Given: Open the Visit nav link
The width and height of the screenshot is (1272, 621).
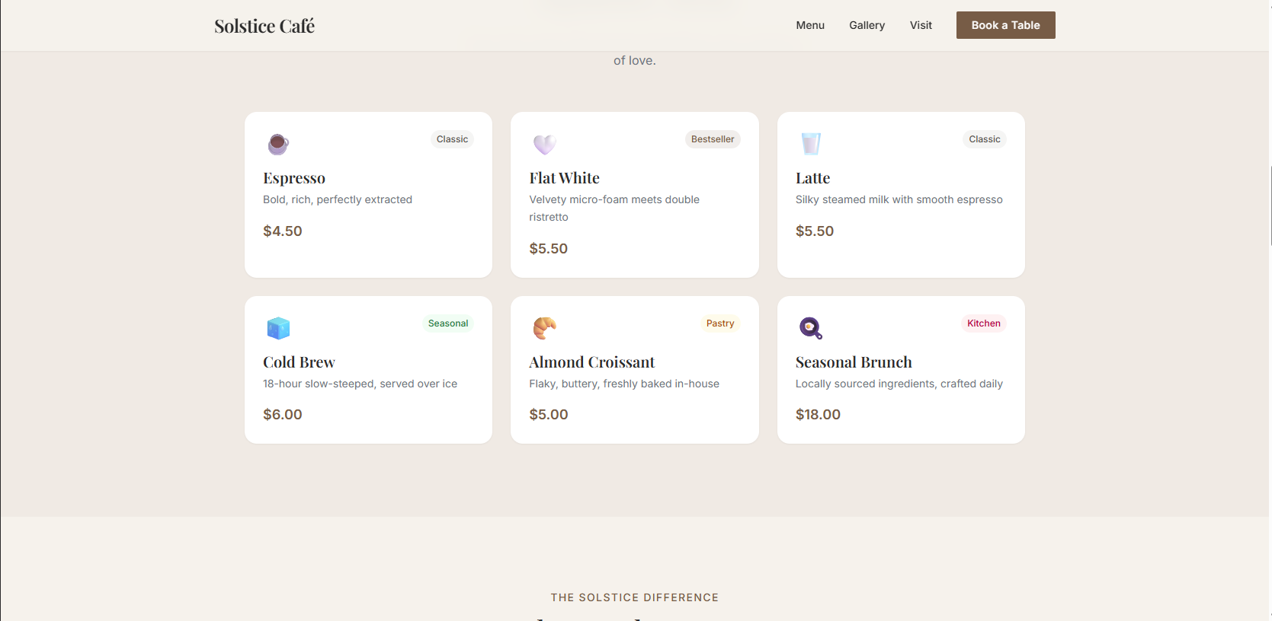Looking at the screenshot, I should tap(921, 25).
